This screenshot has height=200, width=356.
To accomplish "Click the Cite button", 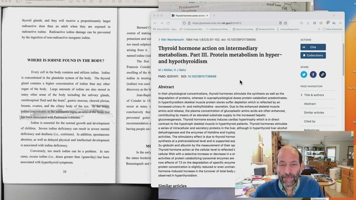I will click(313, 47).
